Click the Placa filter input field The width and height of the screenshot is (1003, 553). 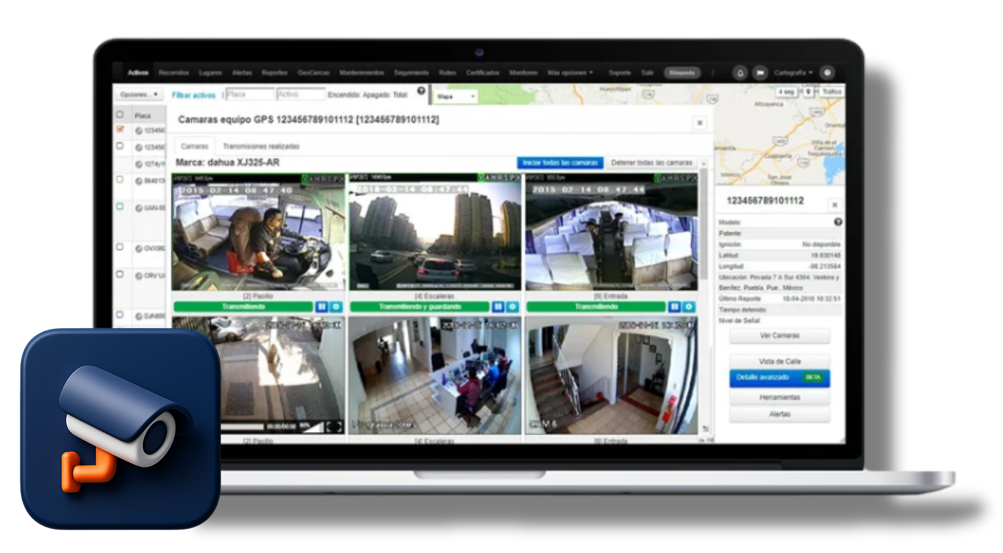tap(250, 95)
